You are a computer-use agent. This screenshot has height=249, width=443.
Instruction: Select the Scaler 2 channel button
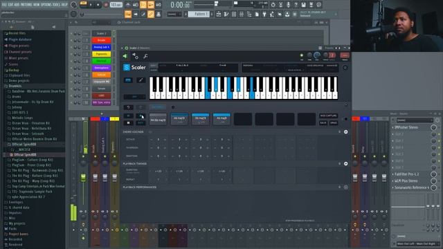pos(101,33)
